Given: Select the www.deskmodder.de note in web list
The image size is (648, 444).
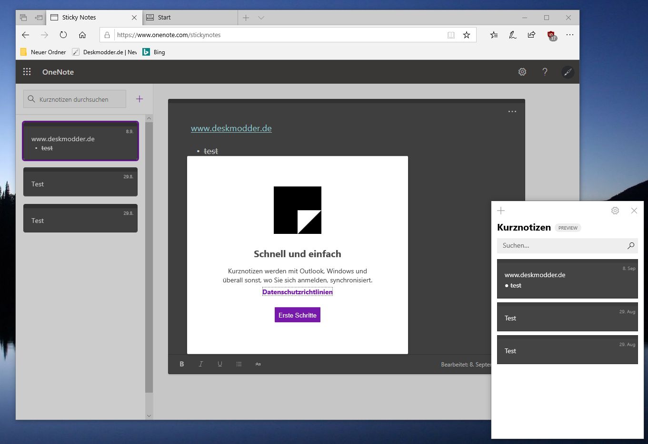Looking at the screenshot, I should click(80, 141).
